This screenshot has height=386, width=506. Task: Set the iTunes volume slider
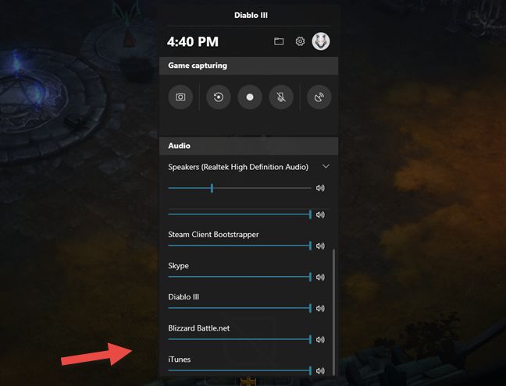tap(240, 370)
